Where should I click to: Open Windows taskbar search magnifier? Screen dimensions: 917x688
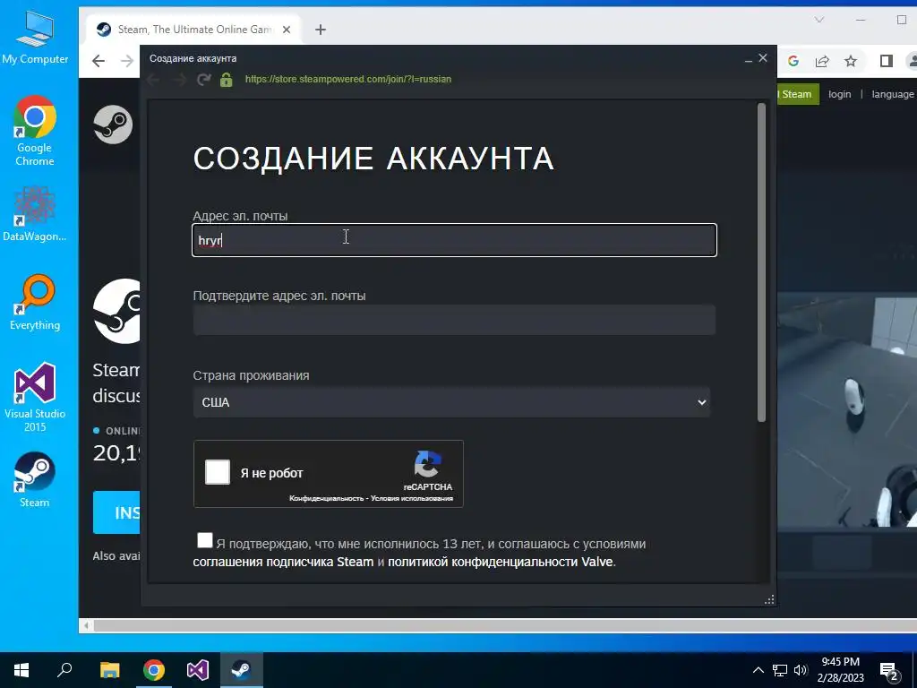pyautogui.click(x=64, y=670)
